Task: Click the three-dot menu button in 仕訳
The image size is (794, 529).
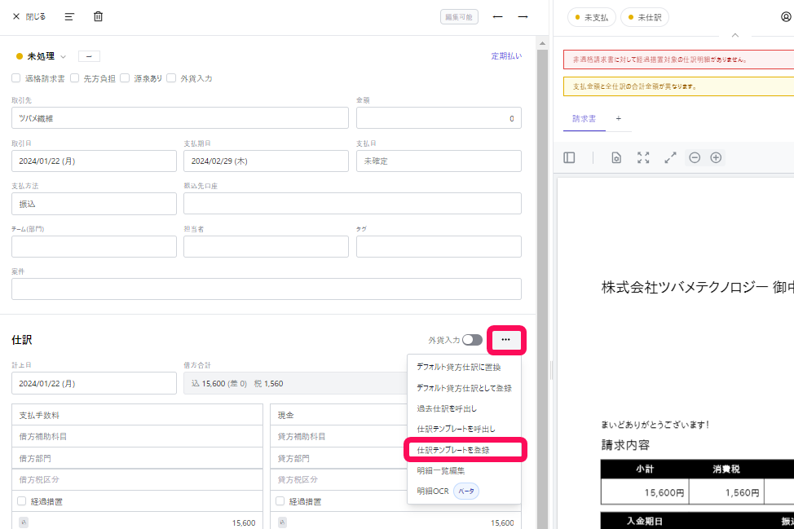Action: tap(506, 340)
